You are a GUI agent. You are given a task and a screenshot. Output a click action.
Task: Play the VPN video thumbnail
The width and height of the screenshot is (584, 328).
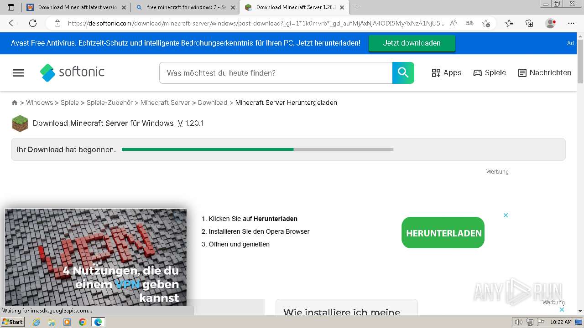96,257
